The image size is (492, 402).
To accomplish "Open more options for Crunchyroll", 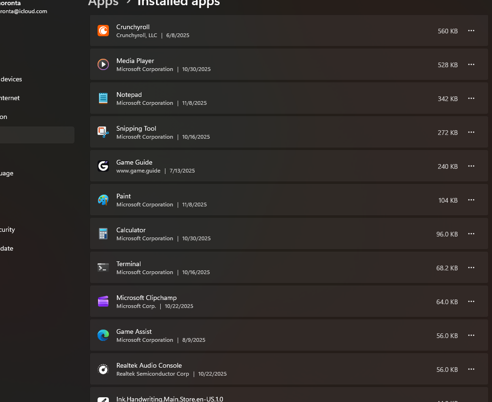I will [x=471, y=31].
